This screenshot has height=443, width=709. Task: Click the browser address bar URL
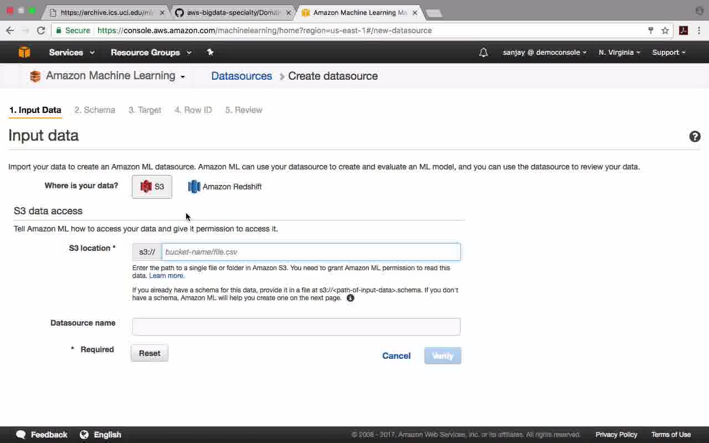tap(265, 30)
